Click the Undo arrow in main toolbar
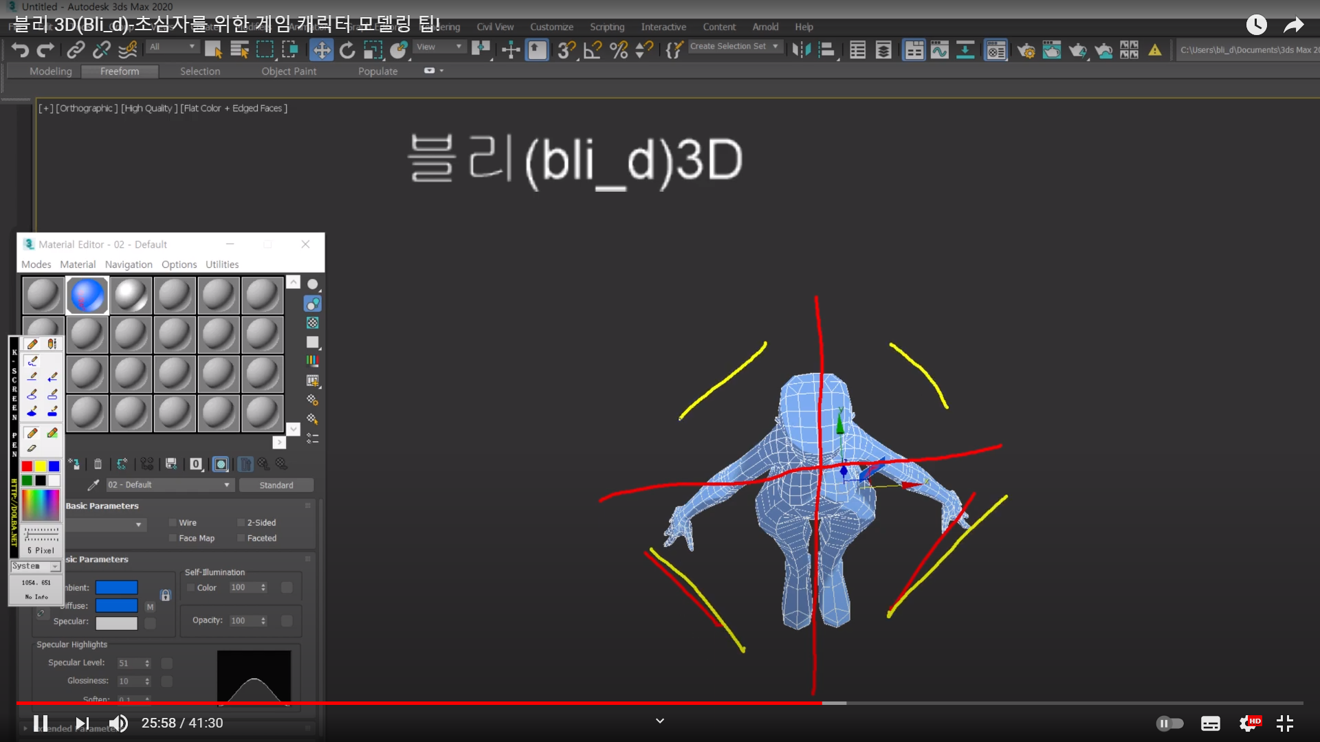 (x=20, y=49)
